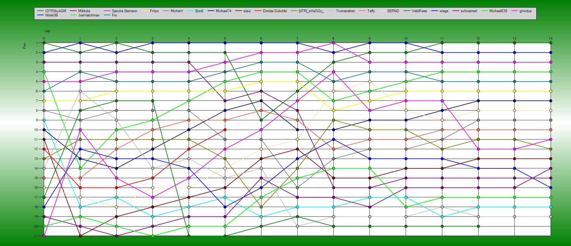Click the yellow Fritzx legend line swatch

(x=145, y=11)
